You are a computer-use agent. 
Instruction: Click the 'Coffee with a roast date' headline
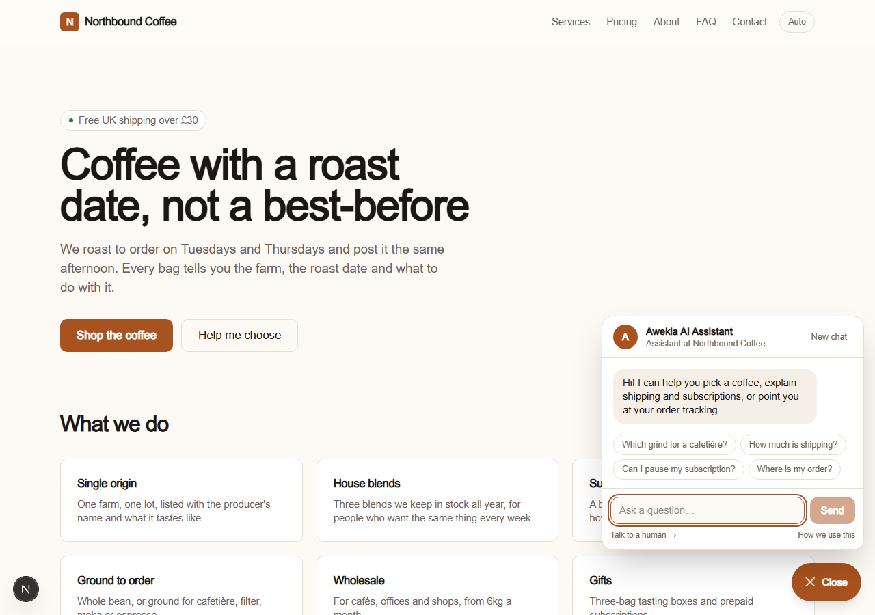(x=265, y=184)
